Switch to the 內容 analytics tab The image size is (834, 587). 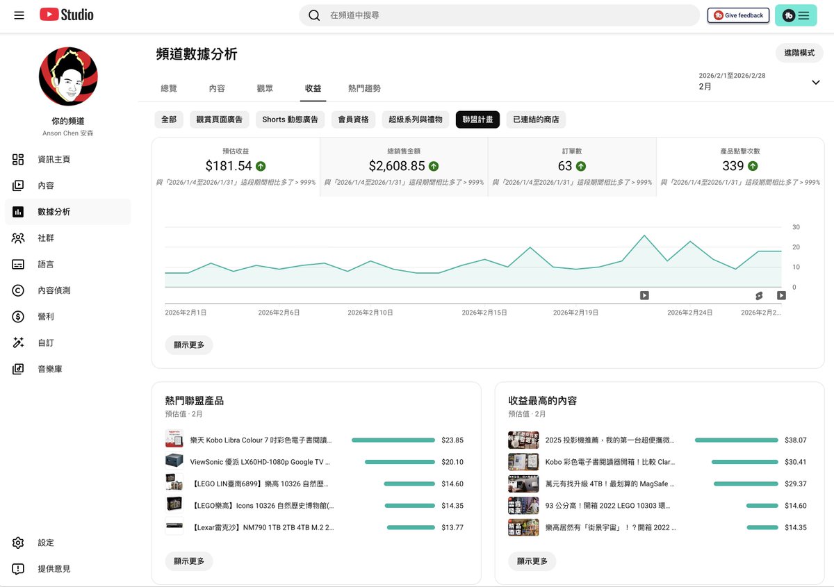tap(217, 89)
